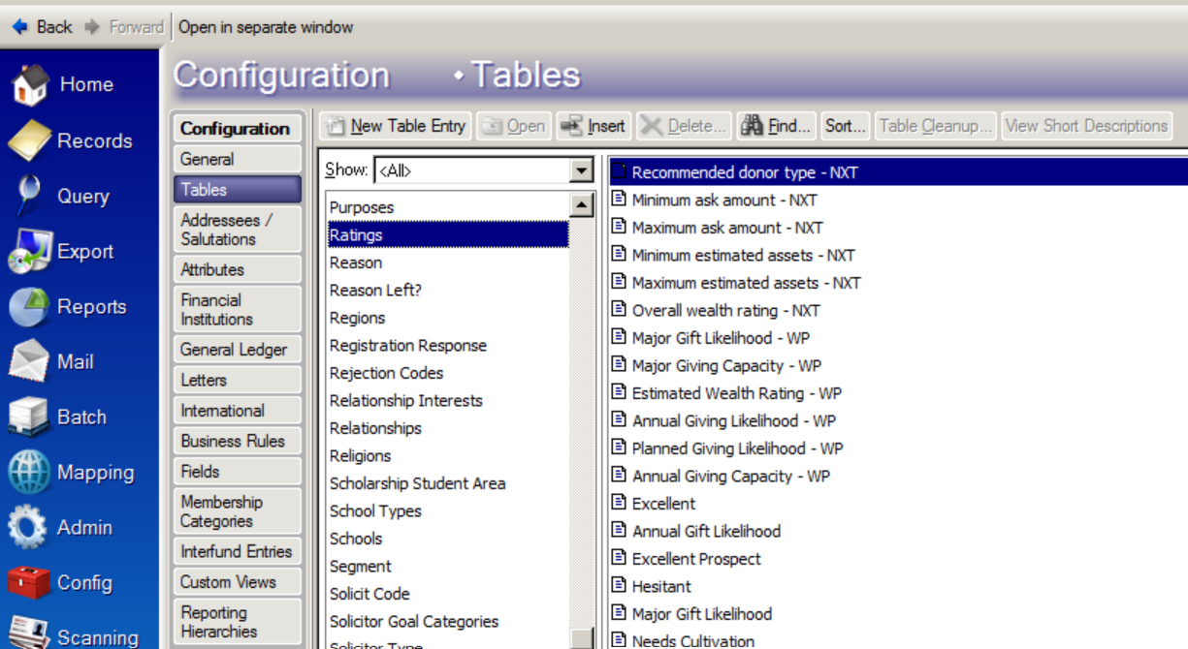Select Recommended donor type - NXT entry
The image size is (1188, 649).
coord(898,172)
